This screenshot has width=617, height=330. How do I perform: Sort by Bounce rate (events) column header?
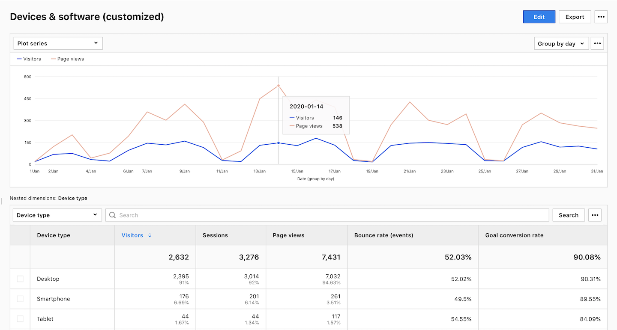[x=383, y=235]
